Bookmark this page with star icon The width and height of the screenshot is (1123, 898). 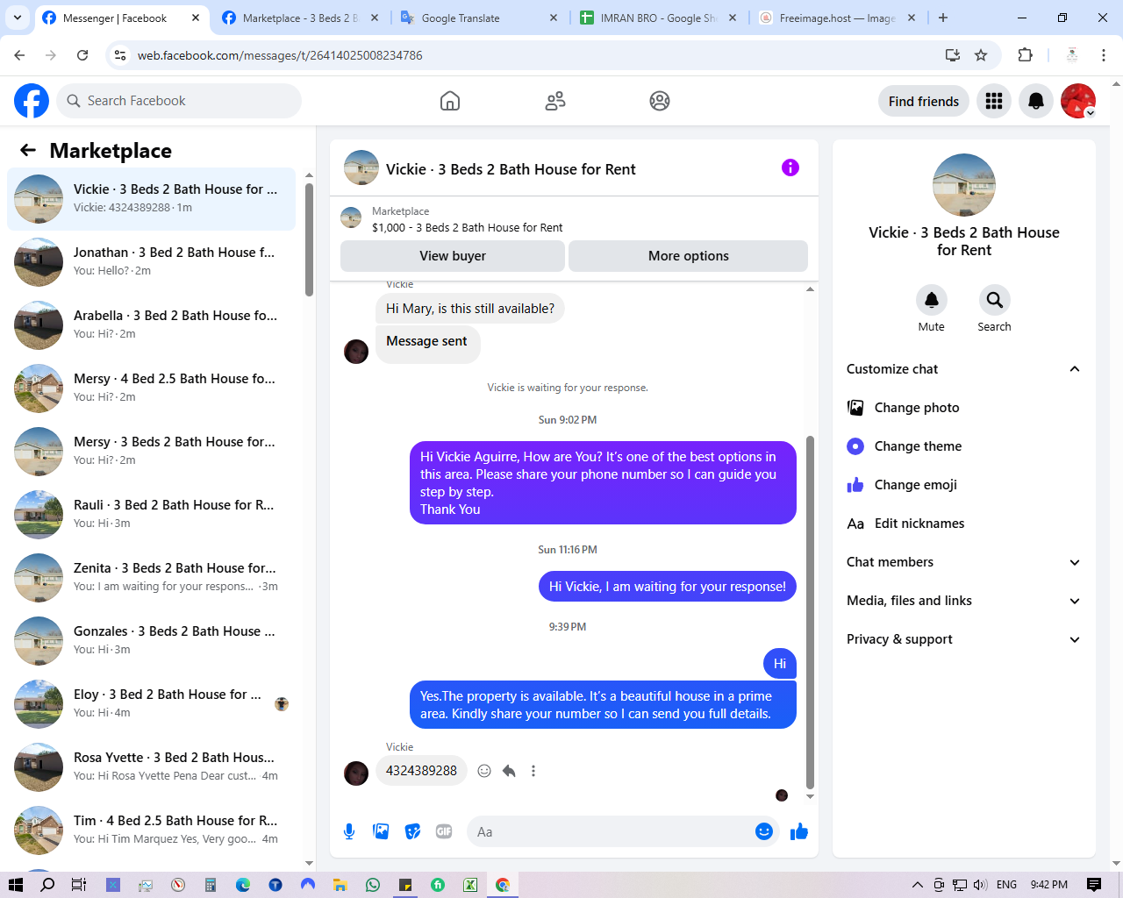981,55
